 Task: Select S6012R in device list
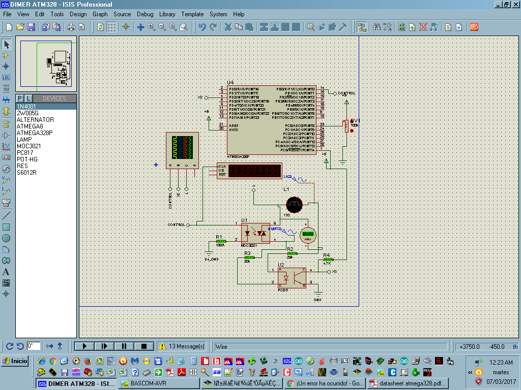46,173
